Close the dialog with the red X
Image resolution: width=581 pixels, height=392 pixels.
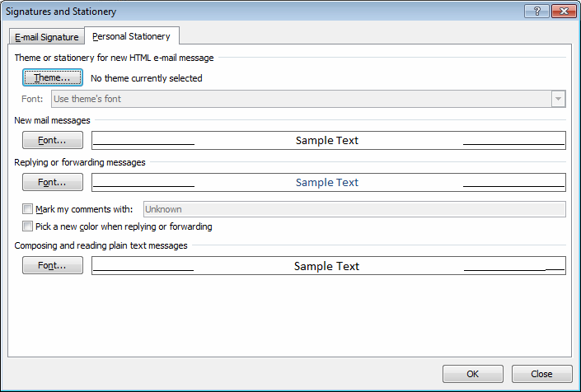(564, 11)
